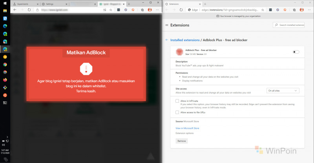Click the red warning icon in AdBlock notice
Screen dimensions: 314x163
(86, 69)
